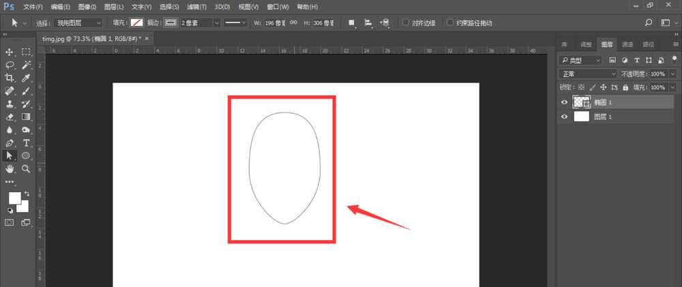The height and width of the screenshot is (287, 682).
Task: Enable the 约束路径拖动 checkbox
Action: pos(450,22)
